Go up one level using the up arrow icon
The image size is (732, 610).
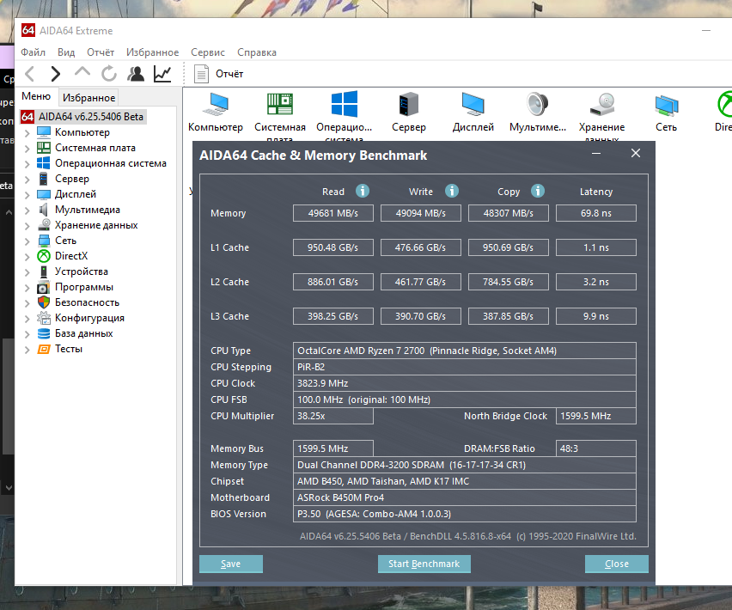click(x=82, y=72)
